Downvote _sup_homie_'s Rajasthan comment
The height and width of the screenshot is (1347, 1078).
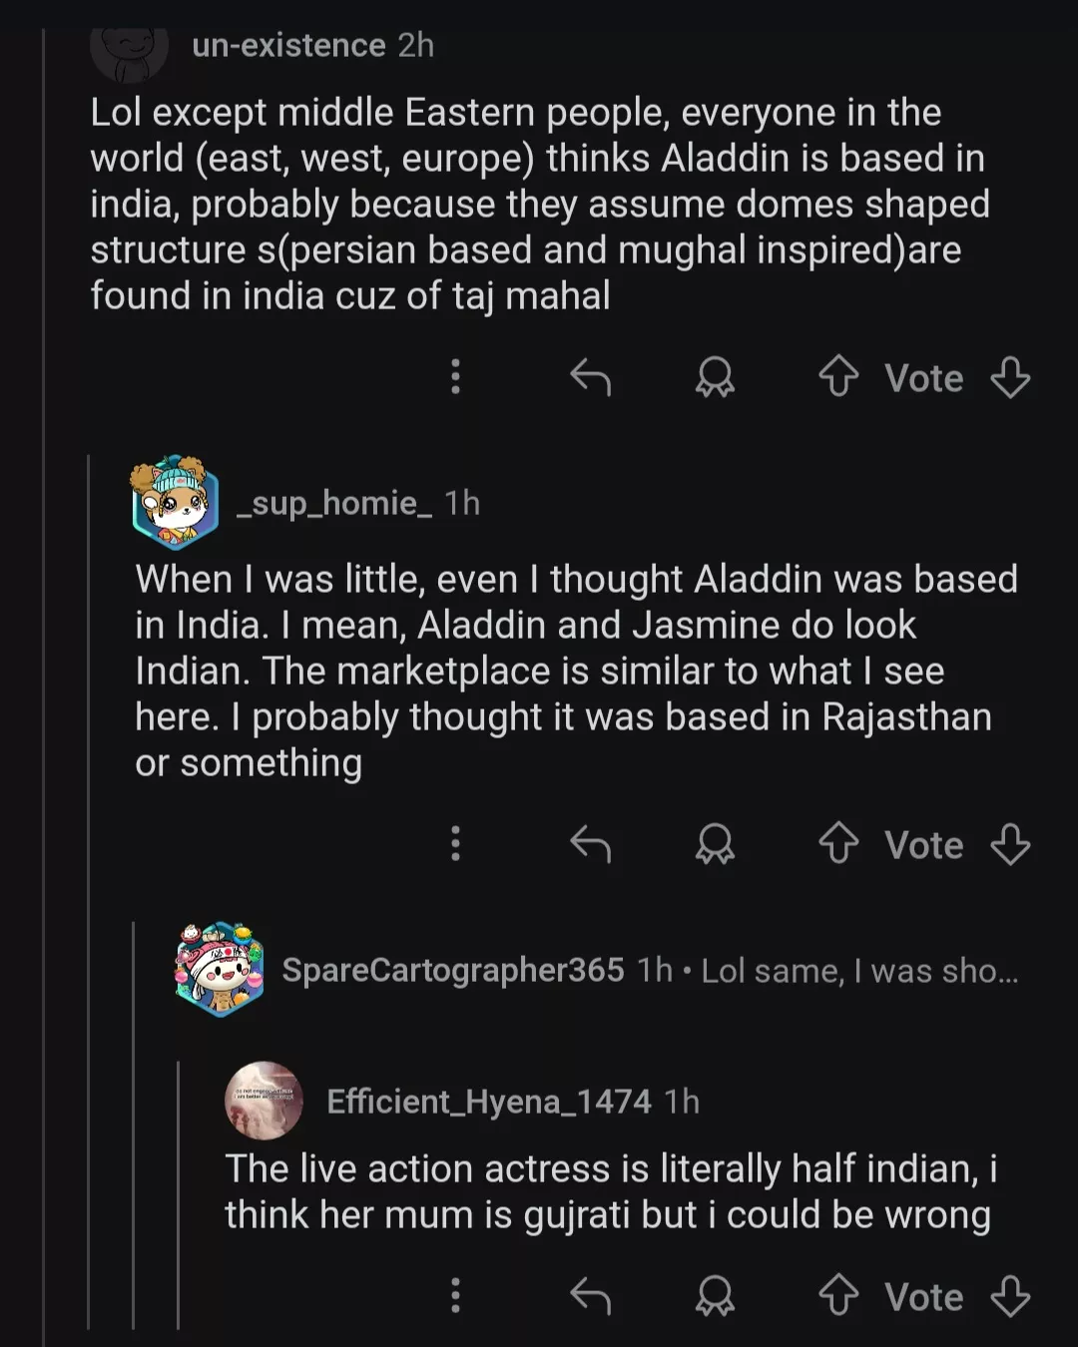pyautogui.click(x=1010, y=844)
